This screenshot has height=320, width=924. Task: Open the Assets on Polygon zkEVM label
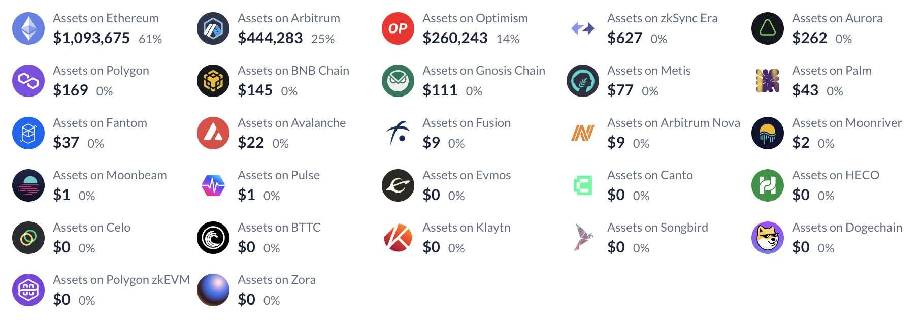(121, 280)
